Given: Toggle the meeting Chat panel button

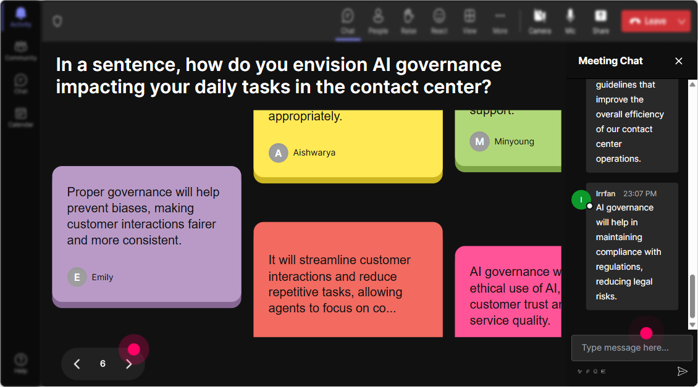Looking at the screenshot, I should point(348,21).
